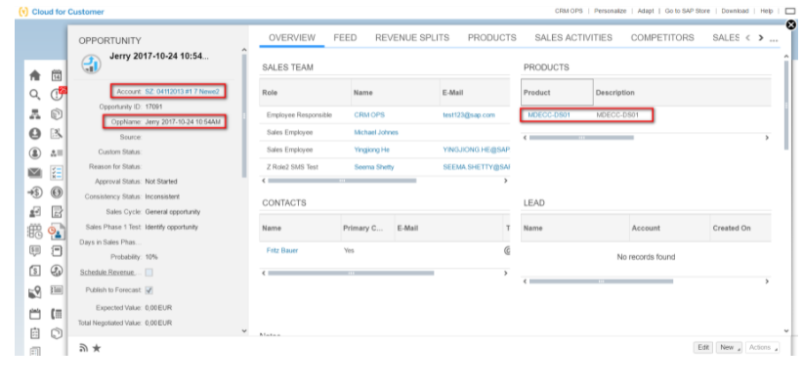
Task: Open the Actions dropdown menu
Action: (763, 348)
